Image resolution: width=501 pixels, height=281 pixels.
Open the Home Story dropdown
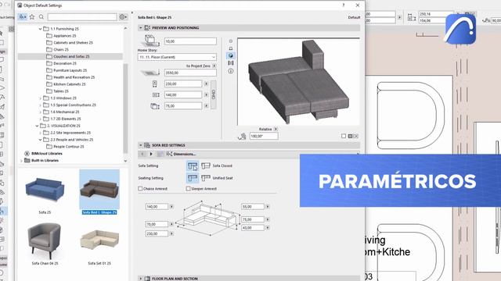[177, 57]
